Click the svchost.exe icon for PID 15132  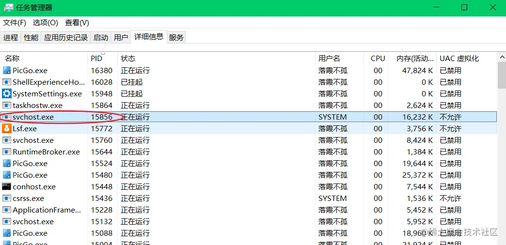pyautogui.click(x=6, y=221)
